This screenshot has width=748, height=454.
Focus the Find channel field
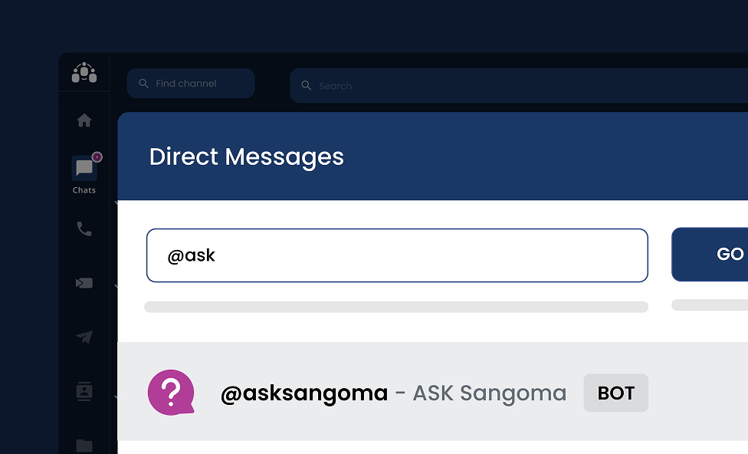point(201,84)
